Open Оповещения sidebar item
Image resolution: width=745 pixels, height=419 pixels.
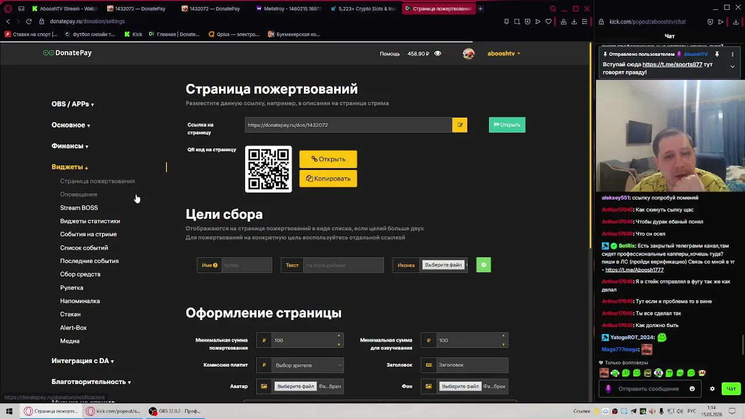point(79,194)
